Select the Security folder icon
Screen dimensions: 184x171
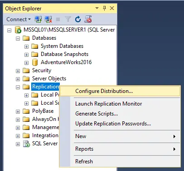[26, 70]
